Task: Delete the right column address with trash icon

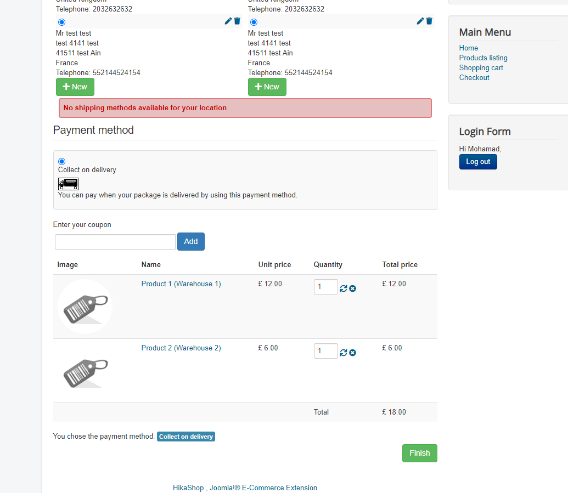Action: pos(429,21)
